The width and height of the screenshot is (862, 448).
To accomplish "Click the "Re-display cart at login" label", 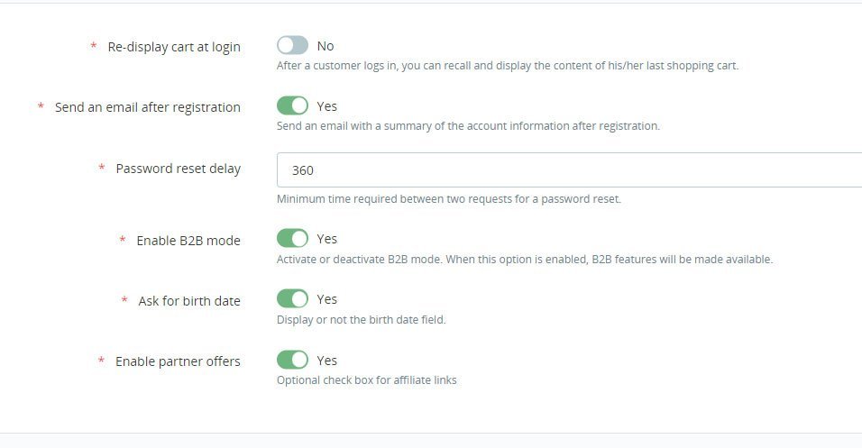I will pos(174,47).
